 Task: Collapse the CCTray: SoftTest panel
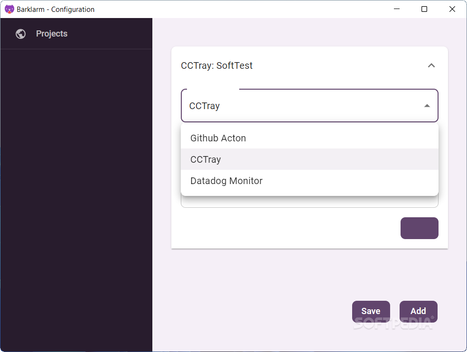431,65
